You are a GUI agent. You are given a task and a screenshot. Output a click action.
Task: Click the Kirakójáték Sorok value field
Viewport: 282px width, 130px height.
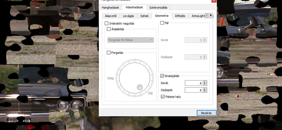coord(194,83)
